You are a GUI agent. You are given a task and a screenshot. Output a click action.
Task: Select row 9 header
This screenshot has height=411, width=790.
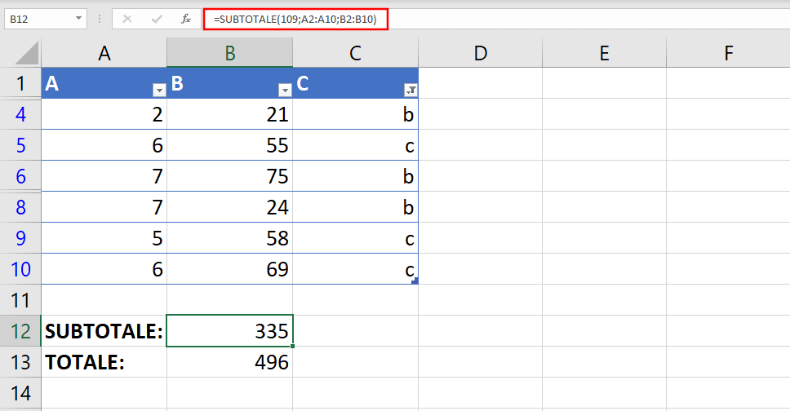pos(20,238)
